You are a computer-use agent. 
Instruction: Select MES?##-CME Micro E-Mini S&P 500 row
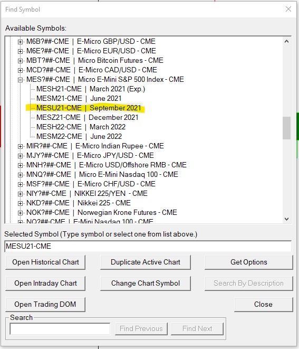[105, 79]
